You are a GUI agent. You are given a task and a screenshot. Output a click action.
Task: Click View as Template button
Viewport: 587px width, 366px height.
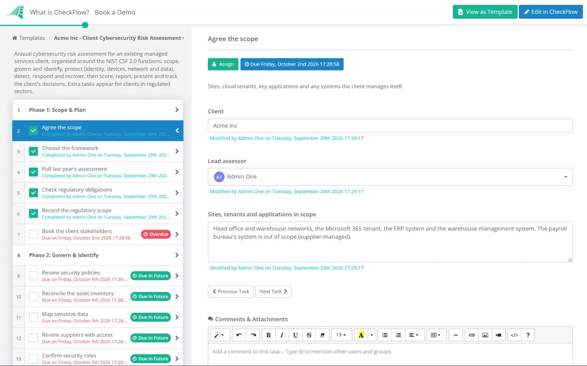point(485,12)
